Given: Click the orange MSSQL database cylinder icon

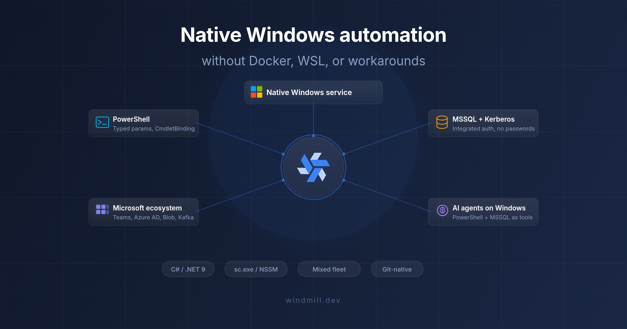Looking at the screenshot, I should tap(442, 122).
